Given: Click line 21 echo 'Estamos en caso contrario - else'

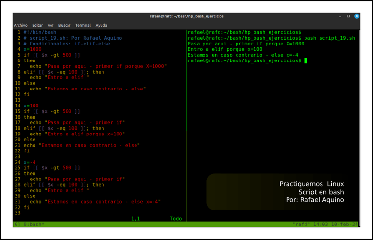Looking at the screenshot, I should tap(82, 145).
